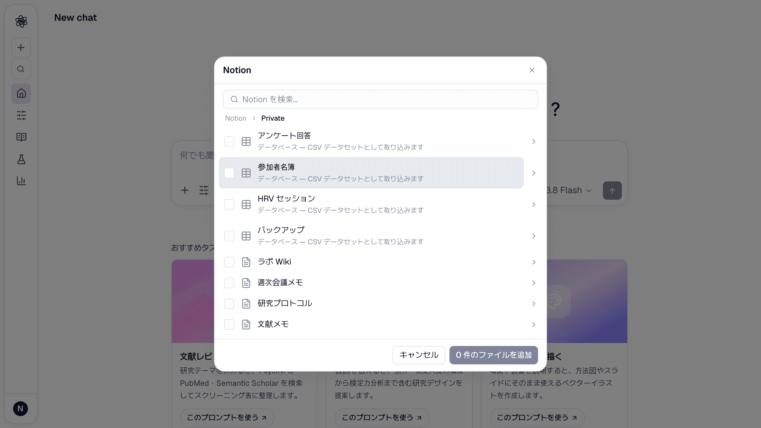The width and height of the screenshot is (761, 428).
Task: Select the HRV セッション row title
Action: click(286, 199)
